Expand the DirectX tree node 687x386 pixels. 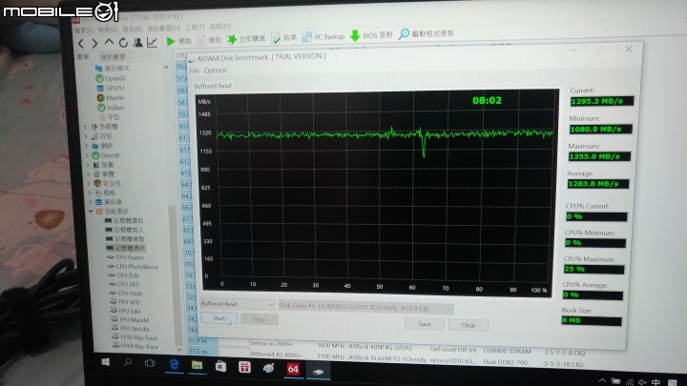(87, 155)
